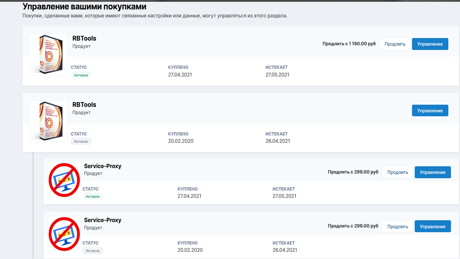Select the Service-Proxy title with expired status
Viewport: 460px width, 259px height.
[102, 220]
